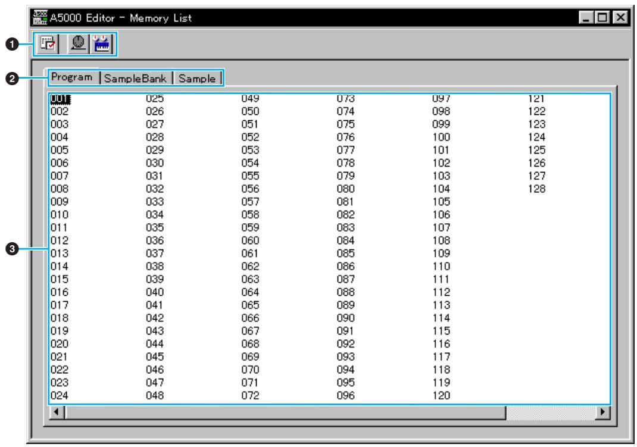
Task: Select program 028
Action: click(155, 137)
